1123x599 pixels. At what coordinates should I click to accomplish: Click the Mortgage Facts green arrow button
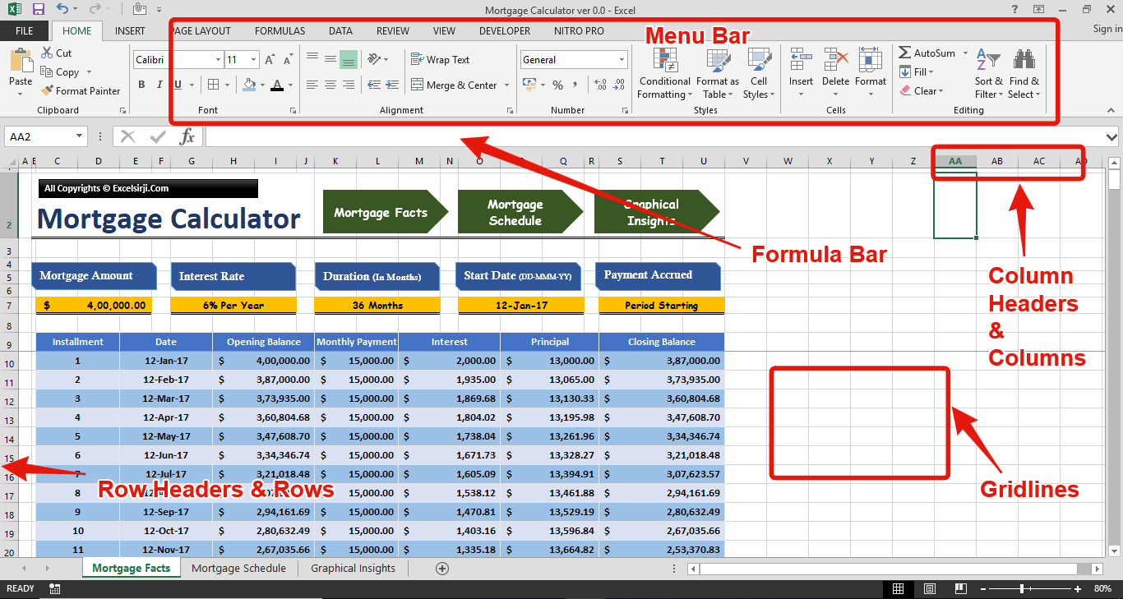[385, 213]
